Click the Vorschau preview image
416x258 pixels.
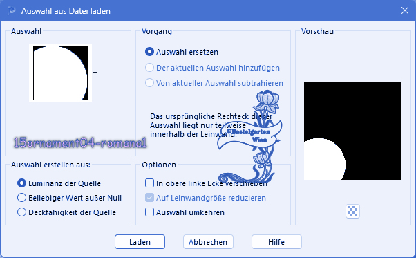352,131
